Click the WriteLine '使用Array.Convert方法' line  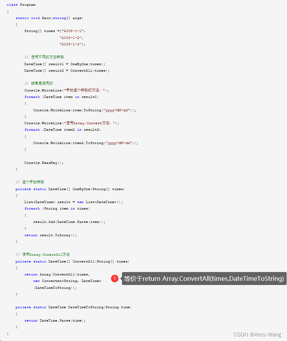tap(72, 123)
